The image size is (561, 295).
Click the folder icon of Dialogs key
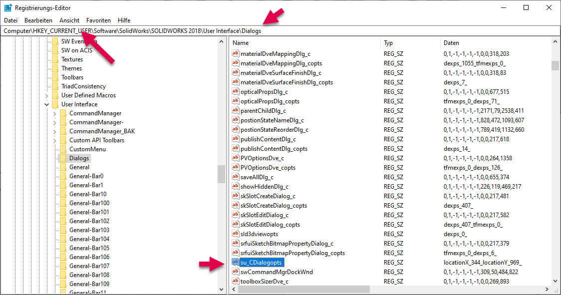[x=63, y=158]
